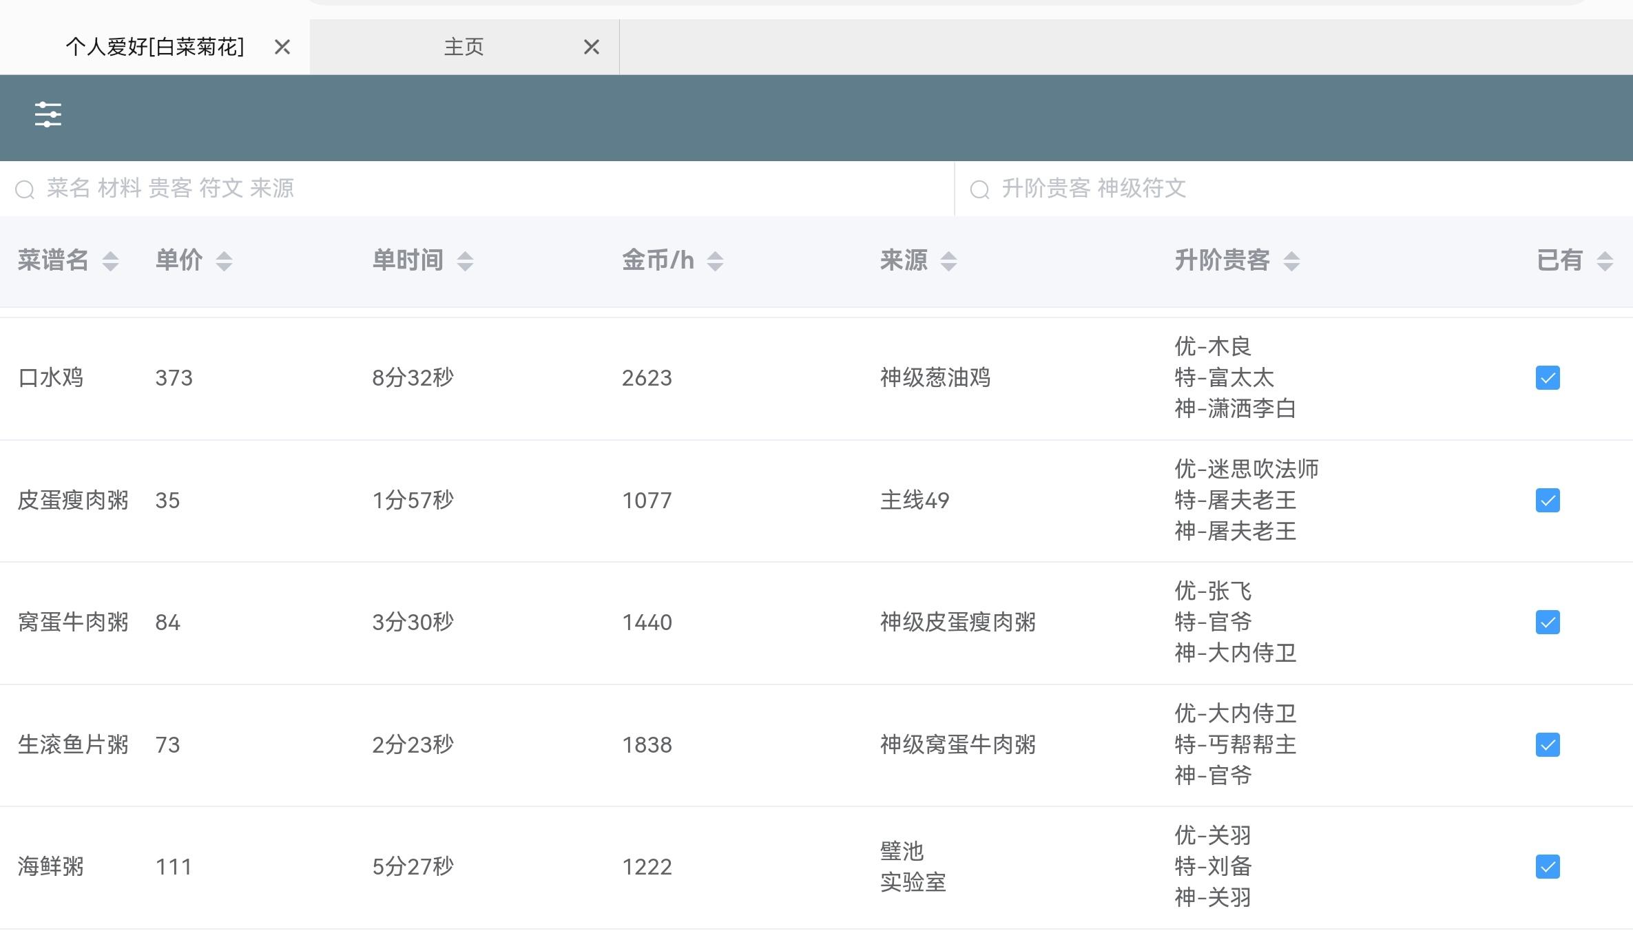Click time 1分57秒 cell
1633x931 pixels.
pyautogui.click(x=413, y=501)
